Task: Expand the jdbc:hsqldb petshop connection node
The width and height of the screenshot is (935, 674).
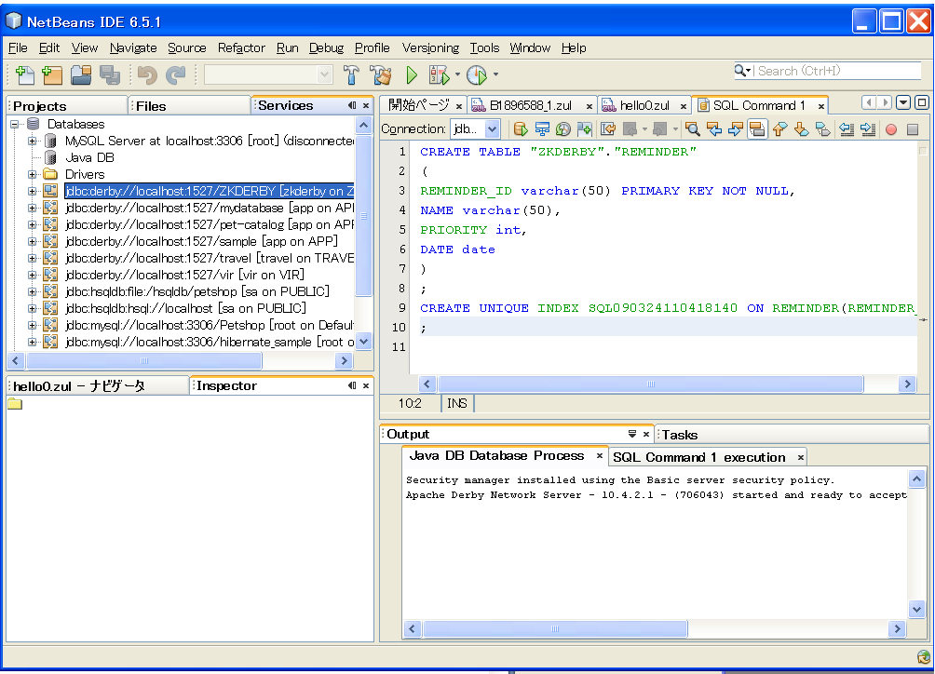Action: click(x=33, y=291)
